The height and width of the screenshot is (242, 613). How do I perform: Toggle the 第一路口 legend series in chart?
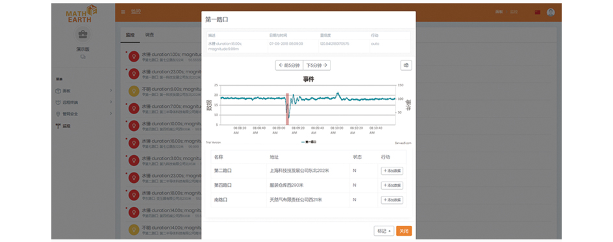pos(309,143)
